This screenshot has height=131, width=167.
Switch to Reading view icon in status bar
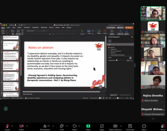pos(107,98)
